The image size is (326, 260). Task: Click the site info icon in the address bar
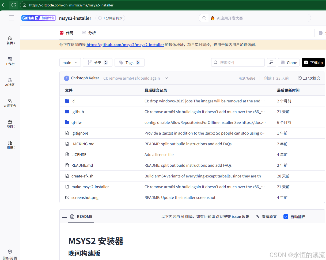(x=24, y=5)
